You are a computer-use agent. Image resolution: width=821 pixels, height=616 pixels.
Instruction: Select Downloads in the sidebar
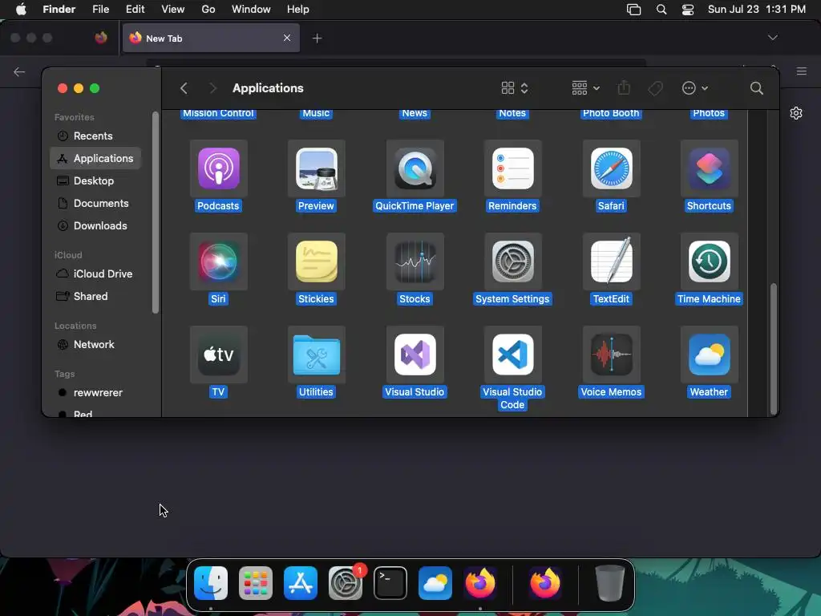tap(95, 225)
